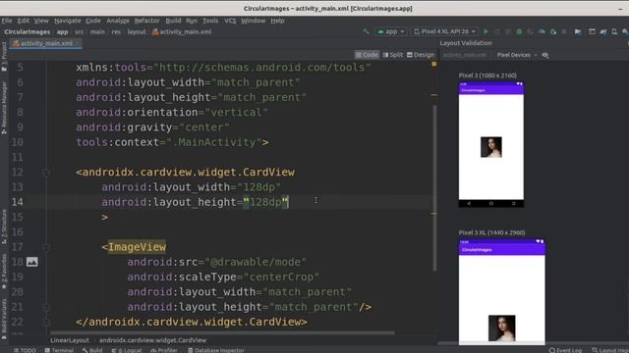Viewport: 629px width, 353px height.
Task: Open the app run configuration dropdown
Action: coord(391,31)
